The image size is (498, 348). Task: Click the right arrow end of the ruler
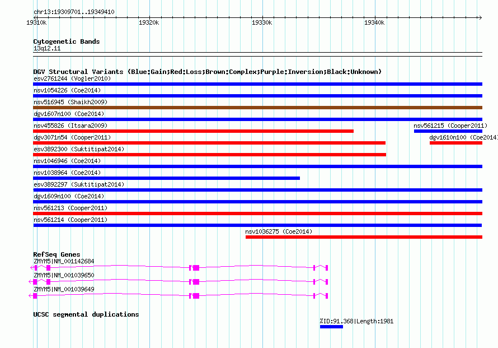480,17
